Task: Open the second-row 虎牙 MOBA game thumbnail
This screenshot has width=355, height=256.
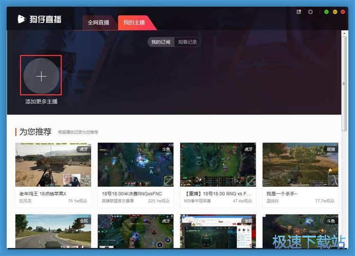Action: pyautogui.click(x=136, y=231)
